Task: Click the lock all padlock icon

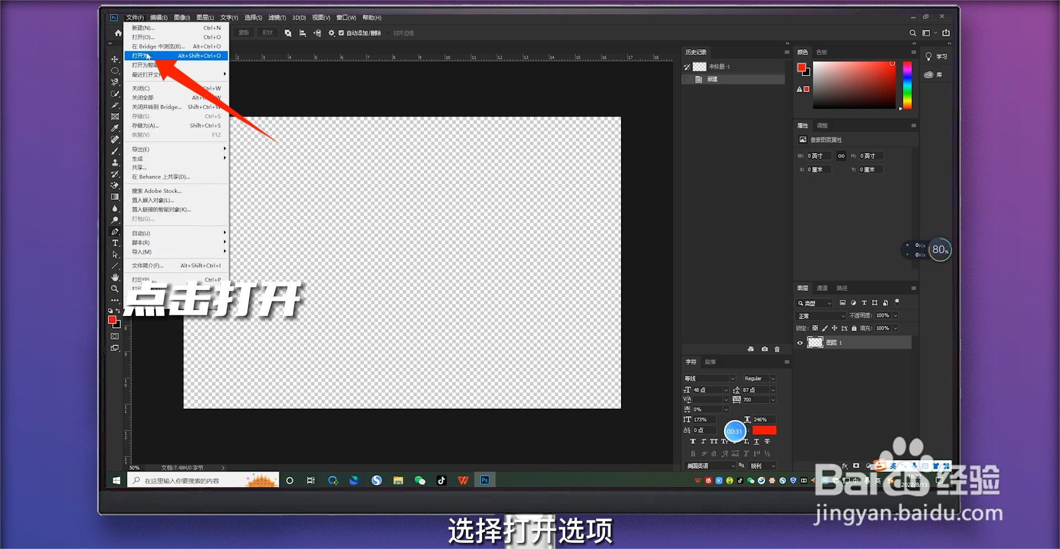Action: 854,328
